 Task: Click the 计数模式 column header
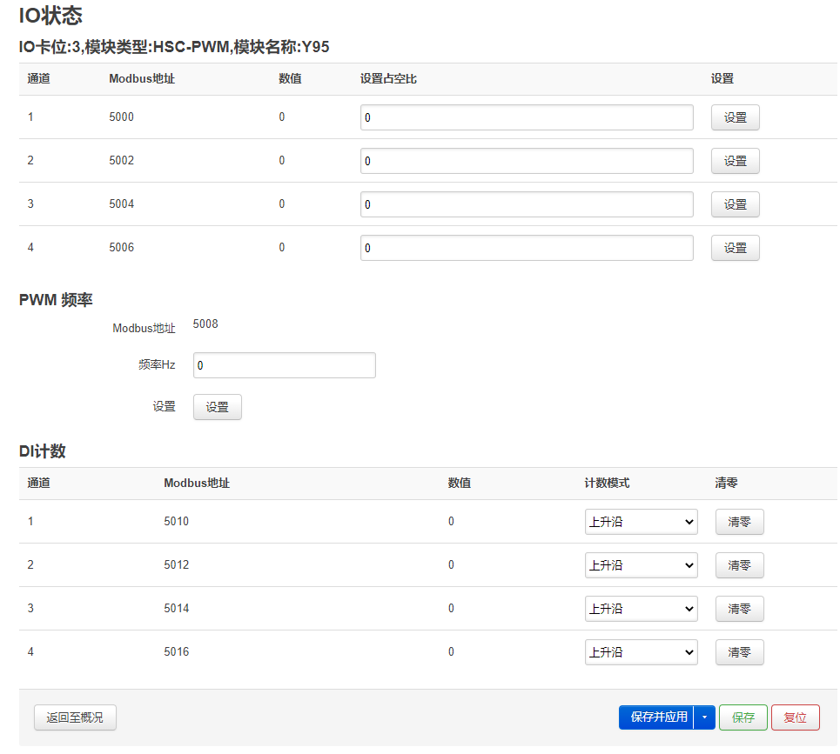pos(607,484)
